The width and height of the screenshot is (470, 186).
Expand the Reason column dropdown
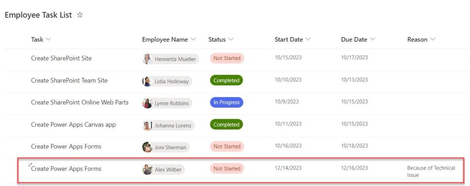tap(432, 39)
